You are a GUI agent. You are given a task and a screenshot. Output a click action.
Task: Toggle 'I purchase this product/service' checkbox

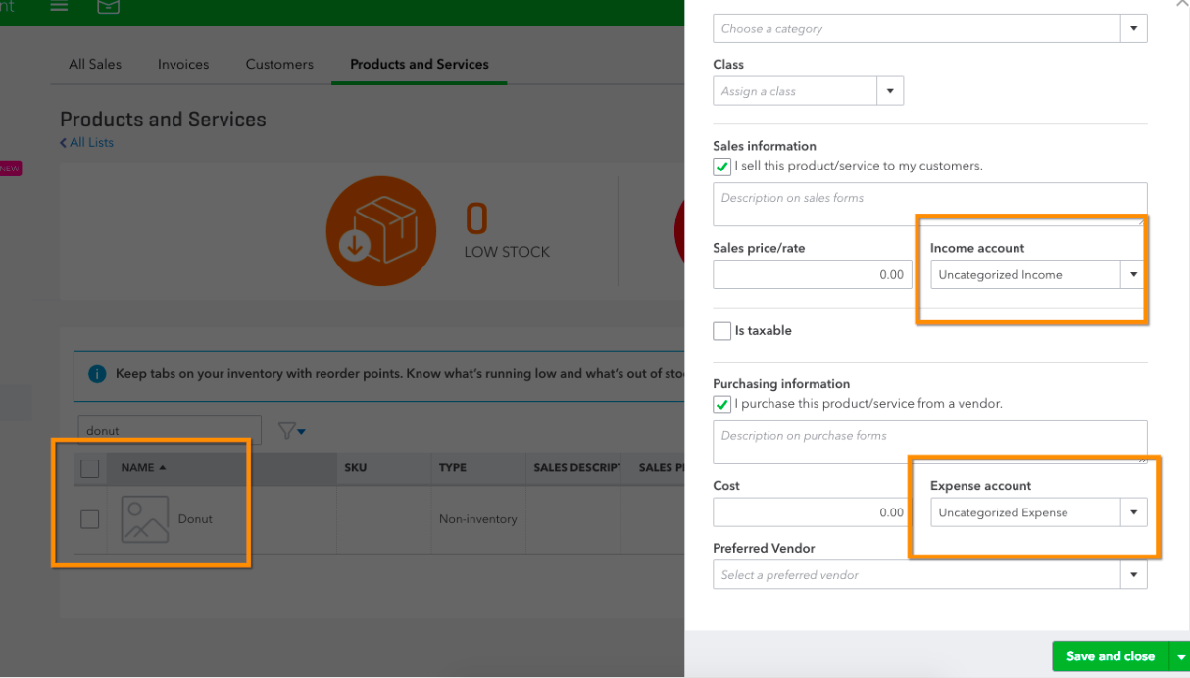tap(722, 405)
